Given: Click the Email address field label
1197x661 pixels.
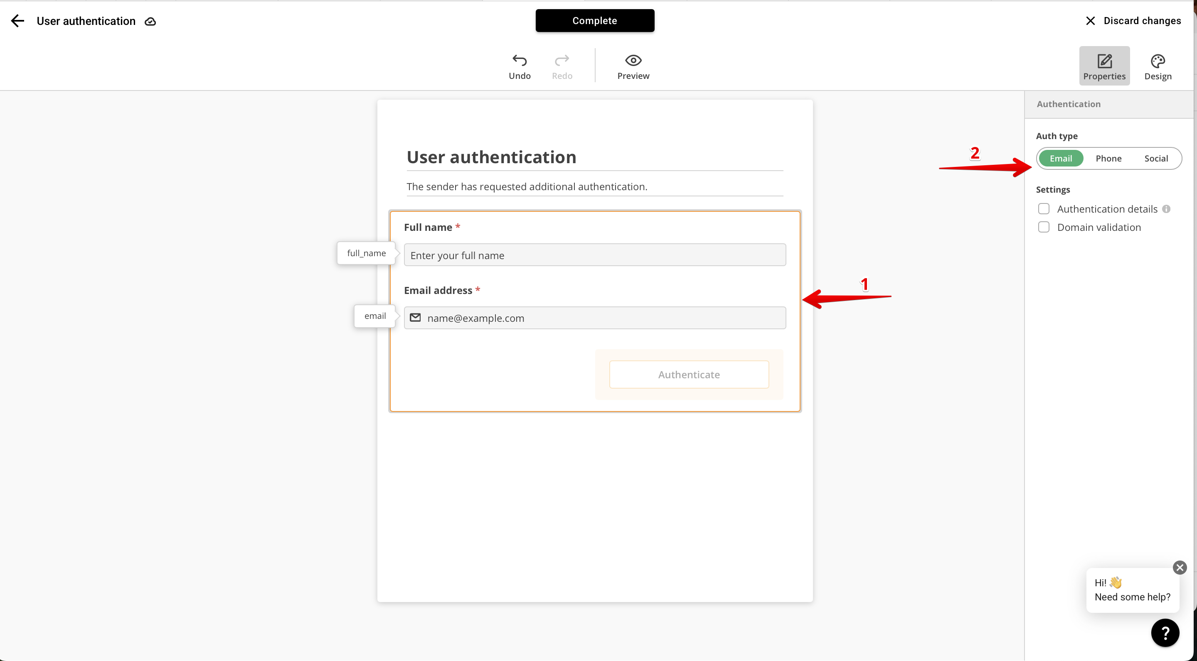Looking at the screenshot, I should pyautogui.click(x=438, y=291).
